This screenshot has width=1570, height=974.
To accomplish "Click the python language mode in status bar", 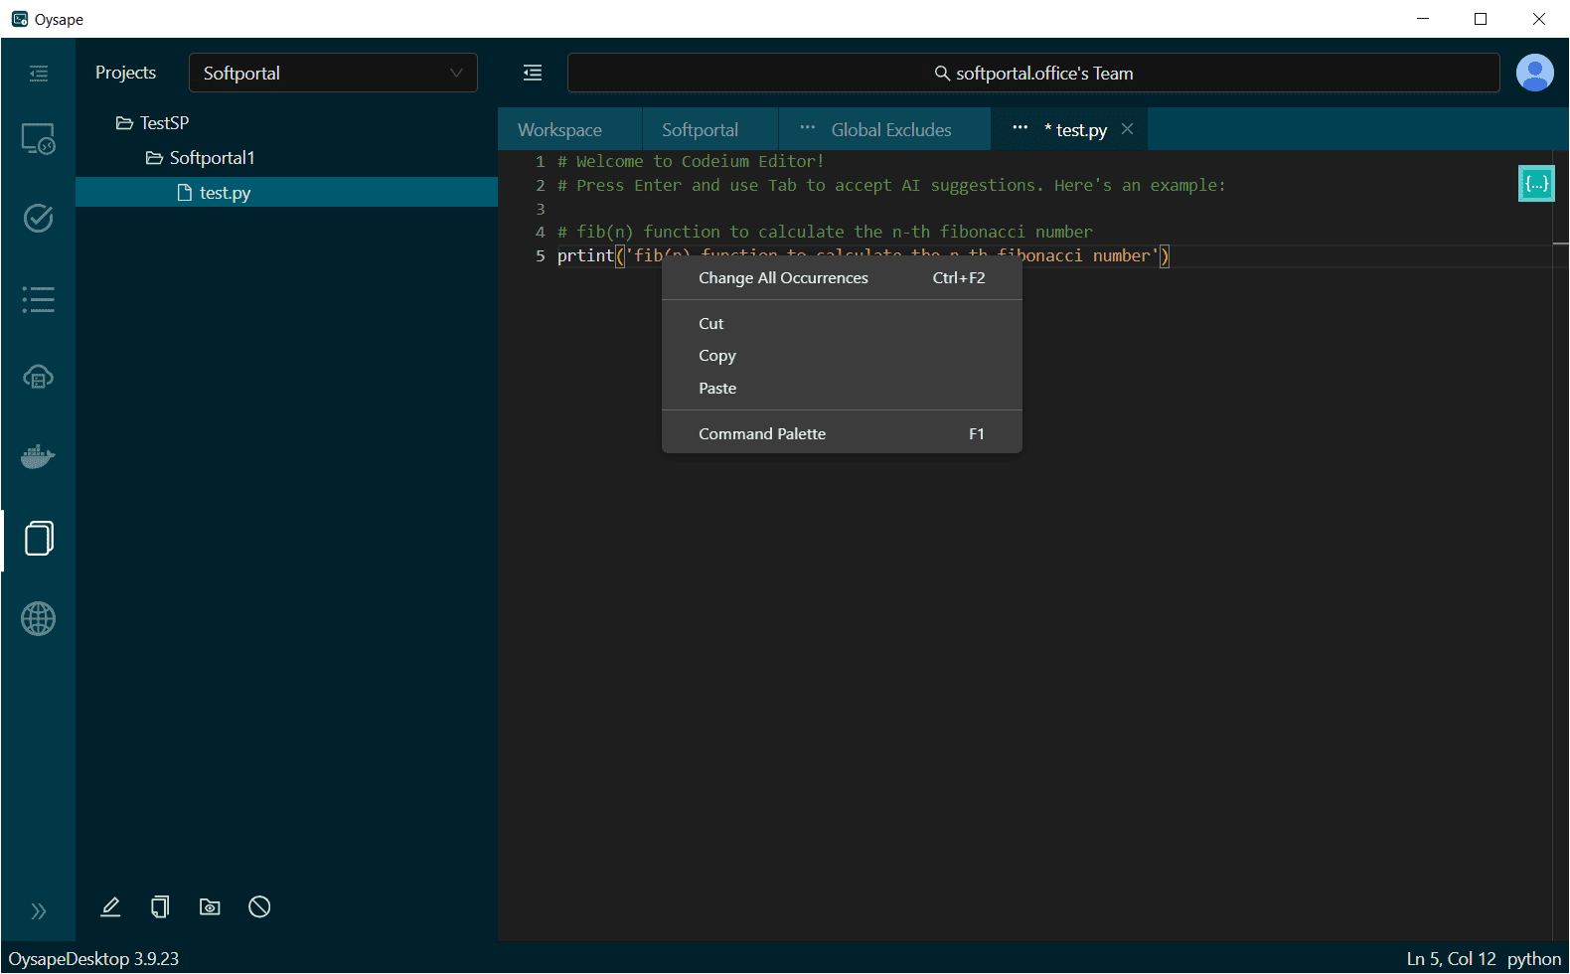I will coord(1534,959).
